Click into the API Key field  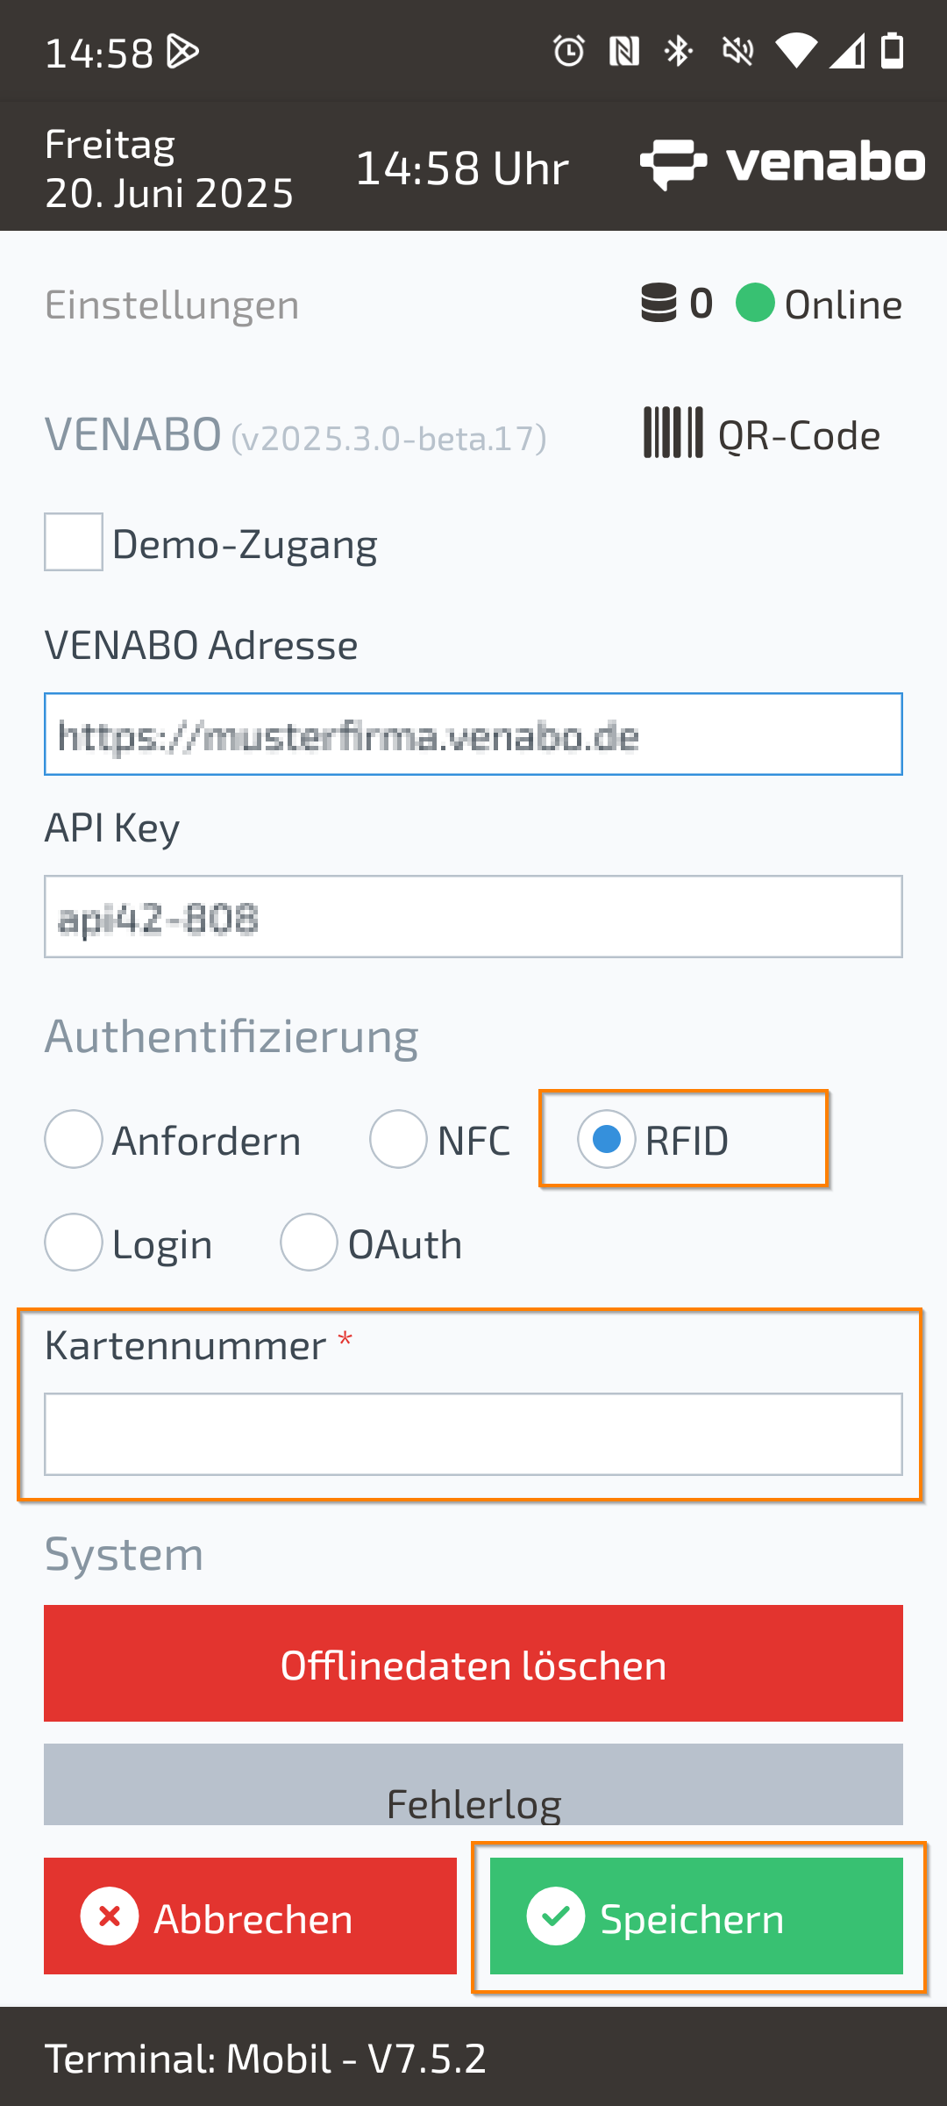coord(473,917)
